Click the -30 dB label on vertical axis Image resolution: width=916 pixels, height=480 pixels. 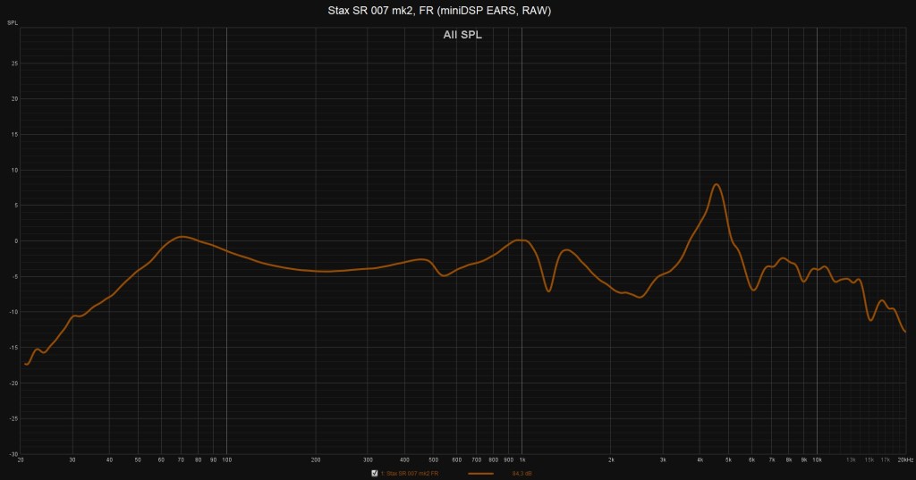(x=13, y=453)
